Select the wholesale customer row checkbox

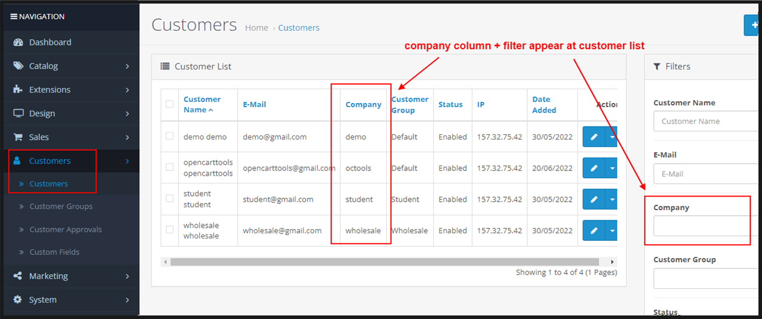170,230
